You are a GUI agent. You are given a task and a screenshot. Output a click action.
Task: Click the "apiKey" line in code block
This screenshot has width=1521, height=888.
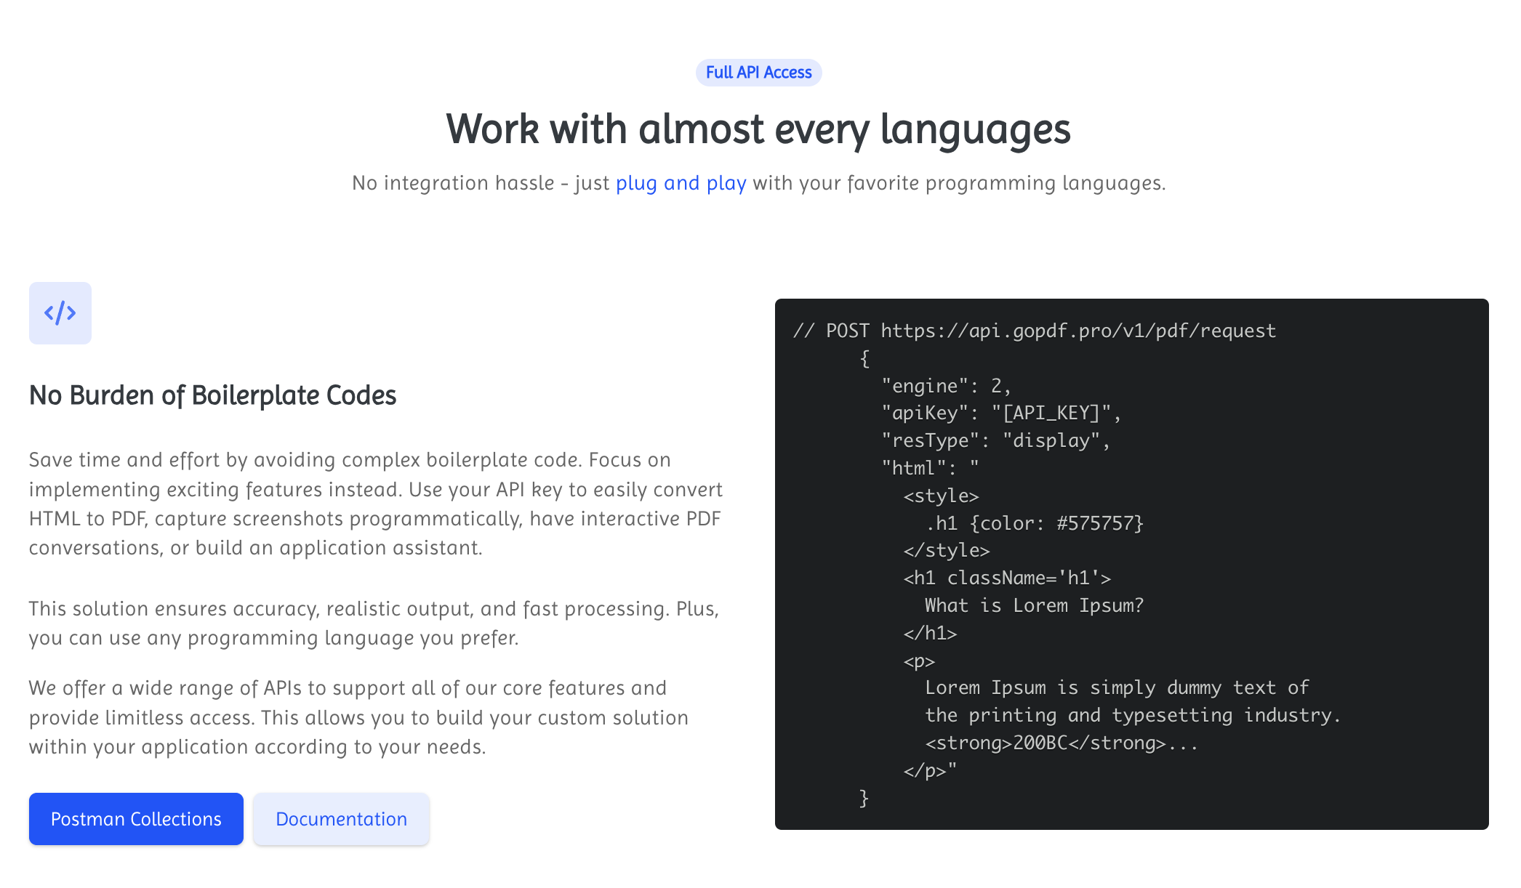(x=1000, y=413)
